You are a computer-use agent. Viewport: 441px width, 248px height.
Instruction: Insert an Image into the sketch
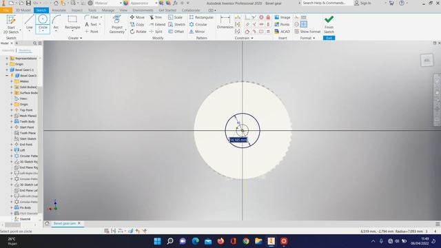pos(283,17)
